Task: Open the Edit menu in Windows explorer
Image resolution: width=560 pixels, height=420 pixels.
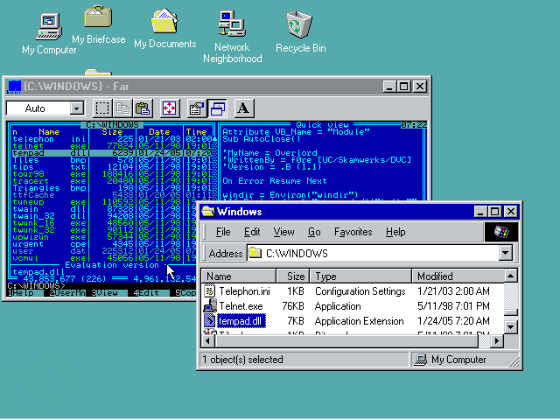Action: click(252, 232)
